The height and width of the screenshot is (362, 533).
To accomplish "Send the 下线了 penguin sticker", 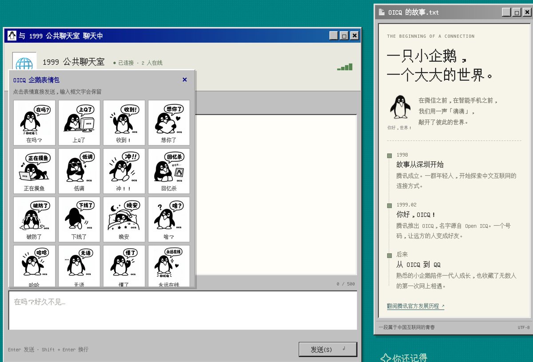I will [79, 219].
